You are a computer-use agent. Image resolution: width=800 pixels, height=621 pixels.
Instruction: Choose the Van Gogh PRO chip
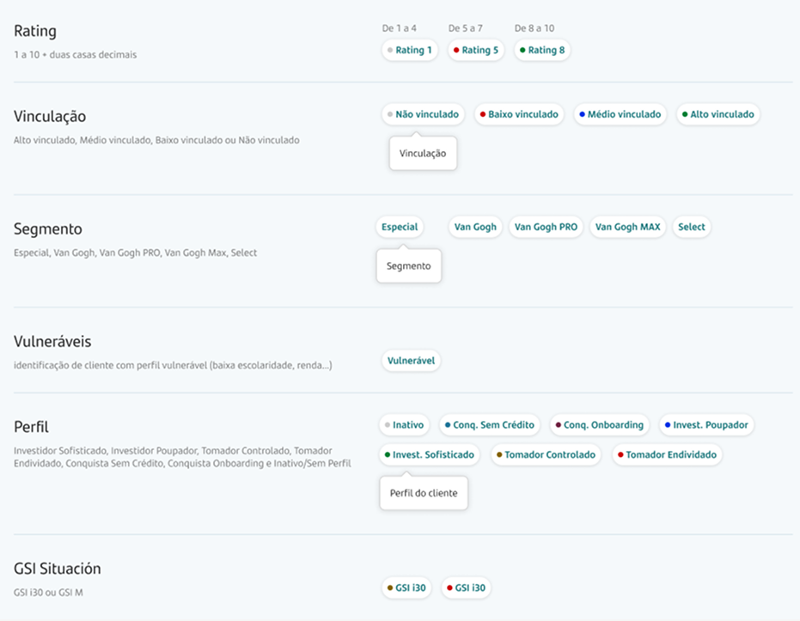click(x=546, y=227)
